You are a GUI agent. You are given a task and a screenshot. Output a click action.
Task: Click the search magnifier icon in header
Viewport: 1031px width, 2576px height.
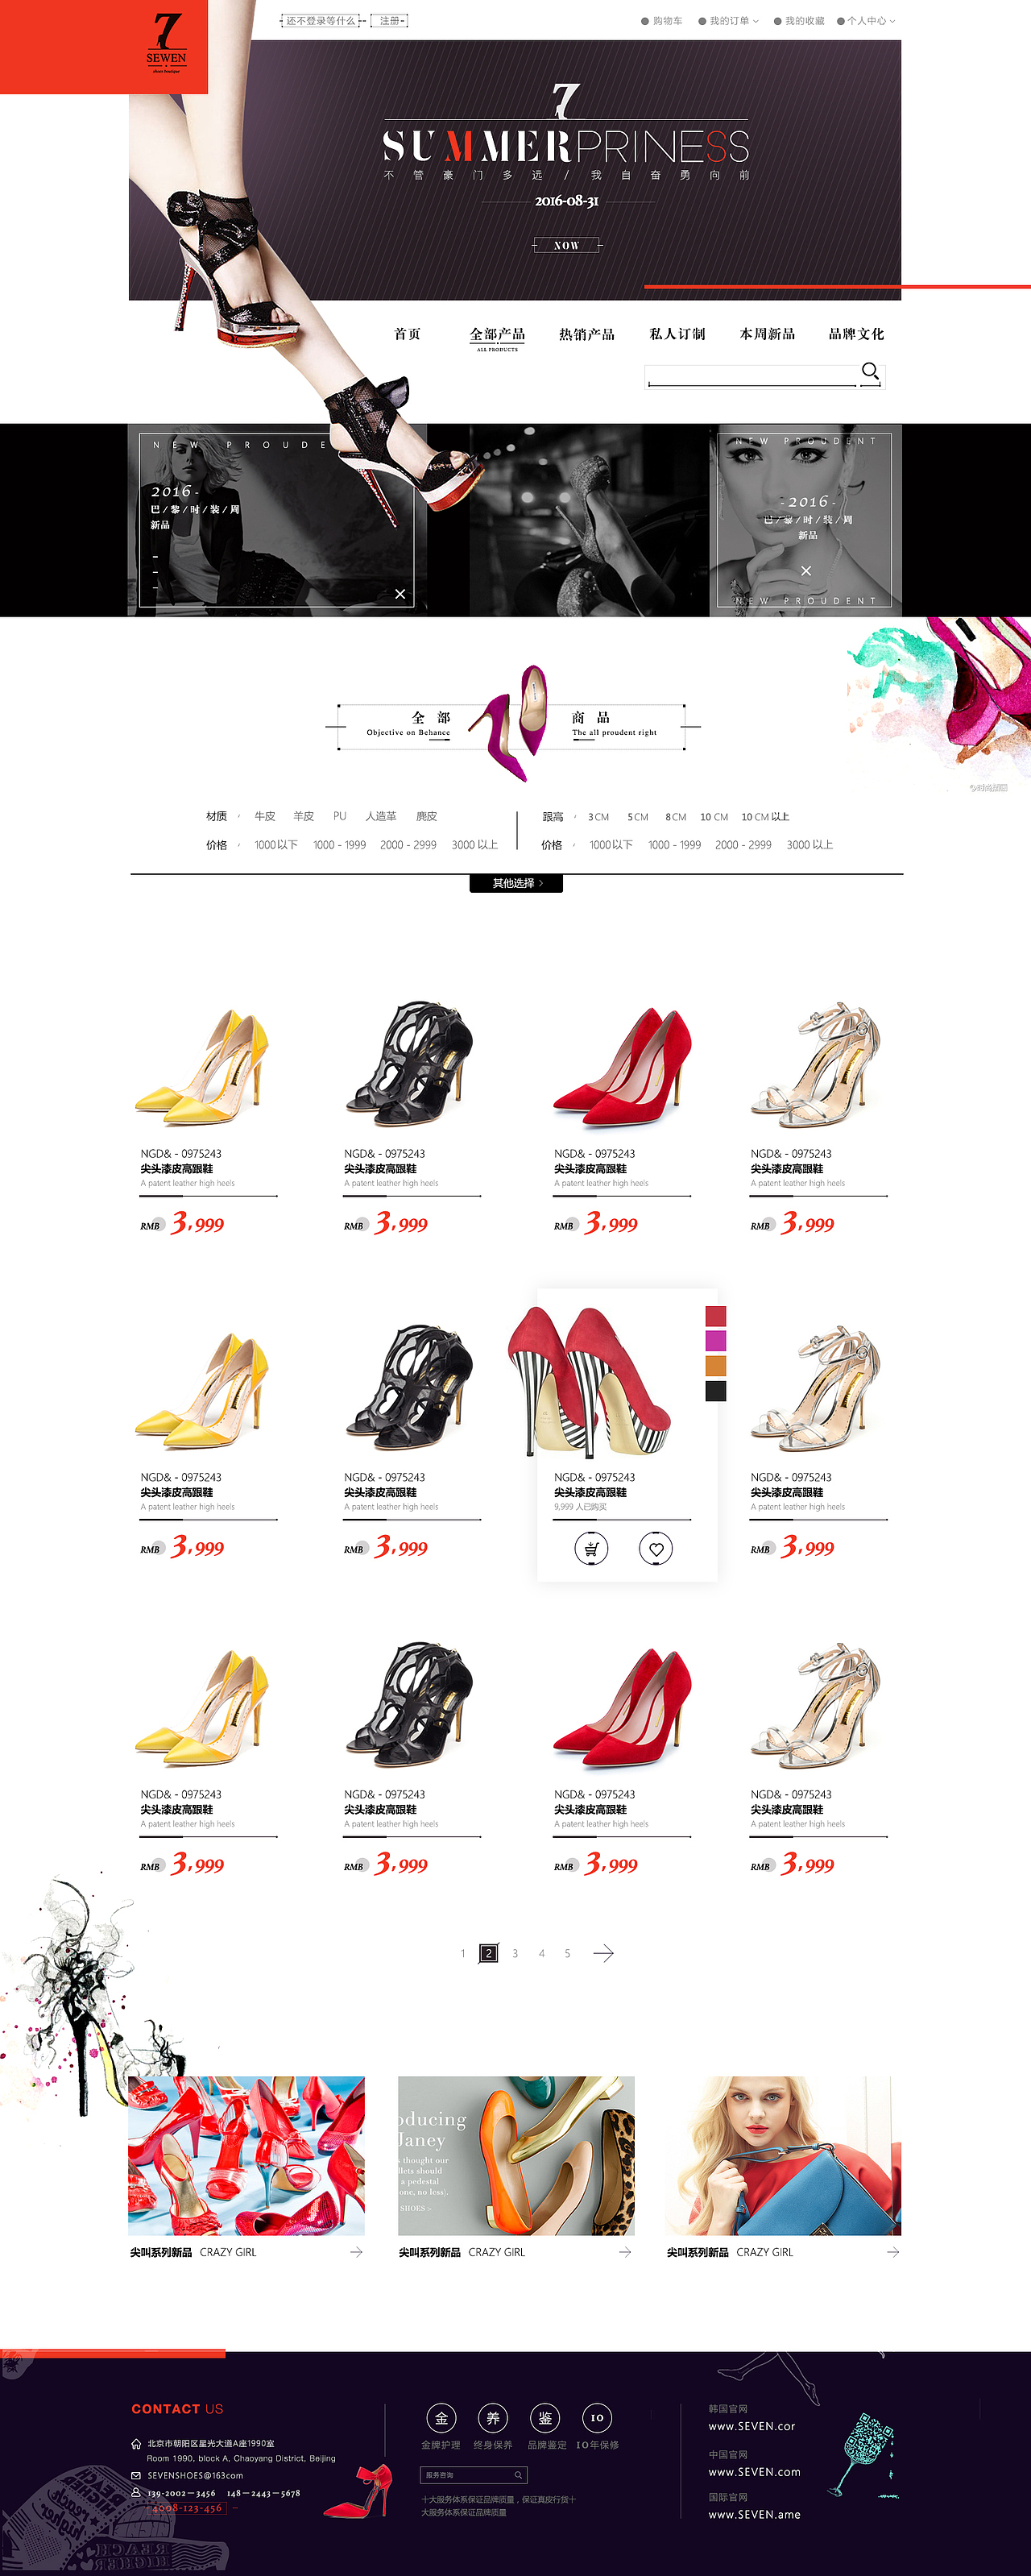tap(870, 371)
